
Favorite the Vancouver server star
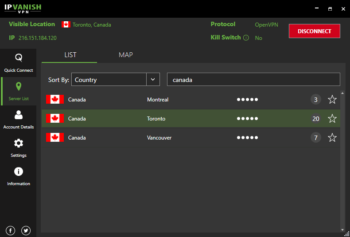[x=332, y=137]
